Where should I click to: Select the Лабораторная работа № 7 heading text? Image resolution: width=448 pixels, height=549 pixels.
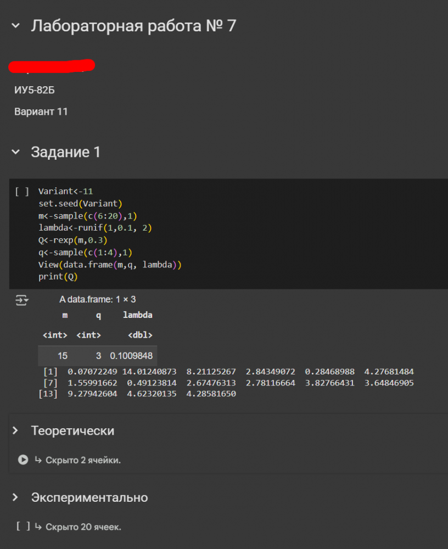[133, 26]
